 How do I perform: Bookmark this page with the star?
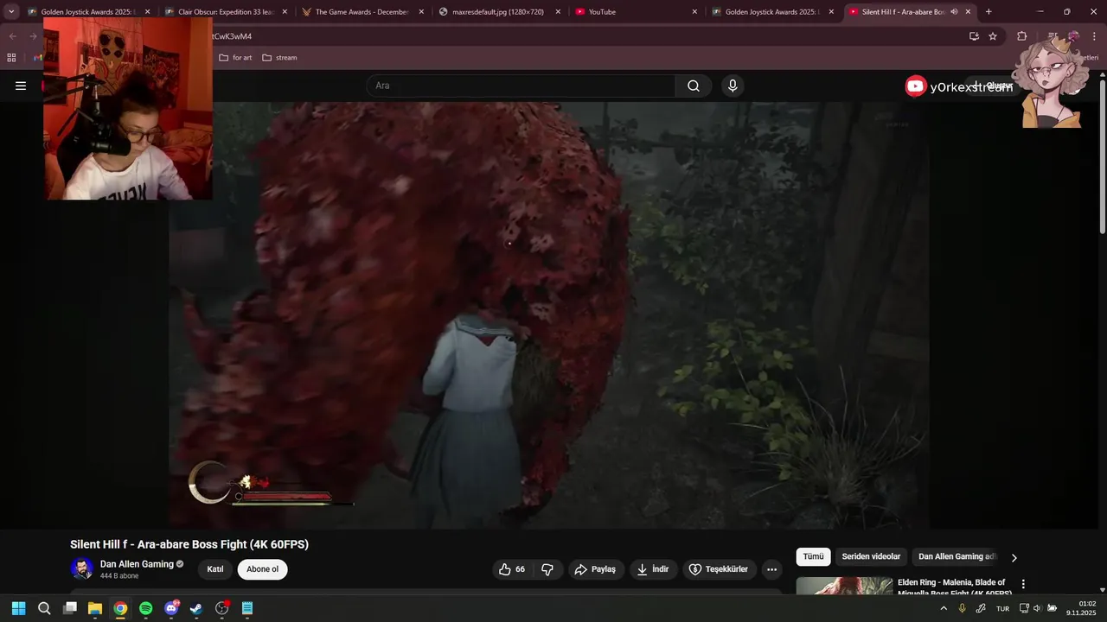993,36
